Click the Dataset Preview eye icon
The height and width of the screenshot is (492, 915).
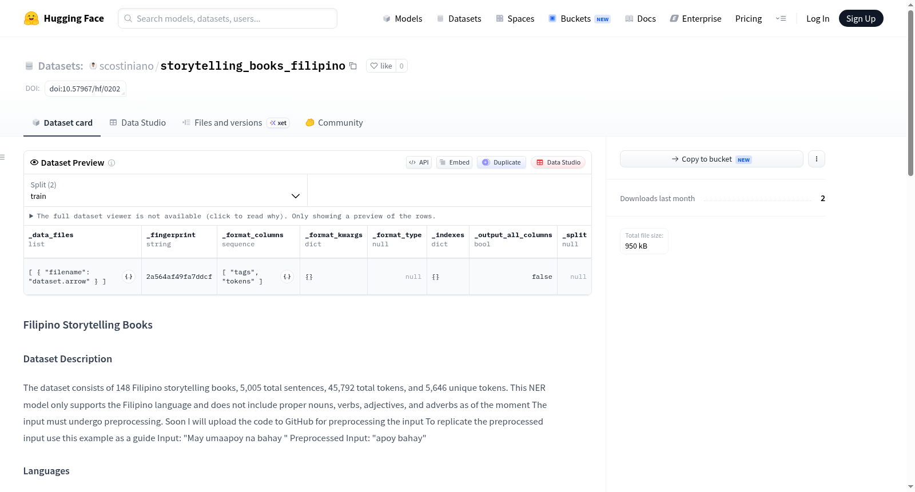click(34, 162)
